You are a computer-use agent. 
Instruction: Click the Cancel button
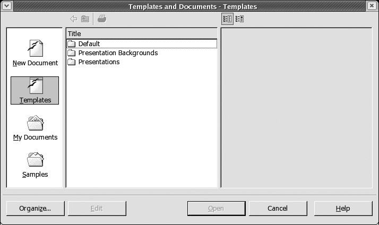278,209
